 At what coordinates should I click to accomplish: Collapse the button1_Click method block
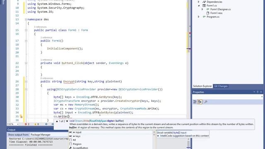(26, 63)
